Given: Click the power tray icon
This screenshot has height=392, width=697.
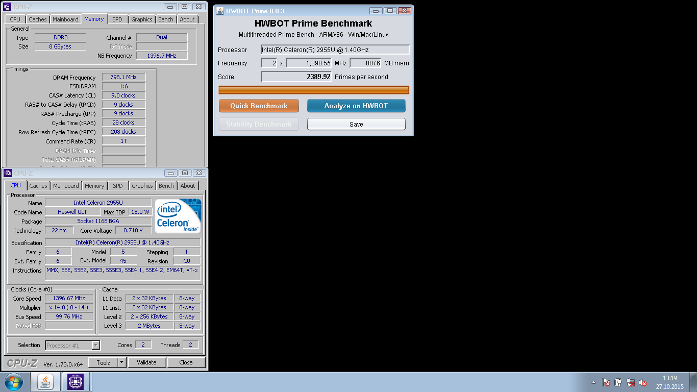Looking at the screenshot, I should click(x=618, y=382).
